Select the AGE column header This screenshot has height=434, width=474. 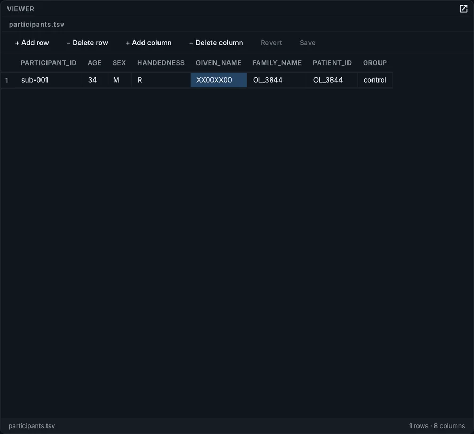coord(94,63)
